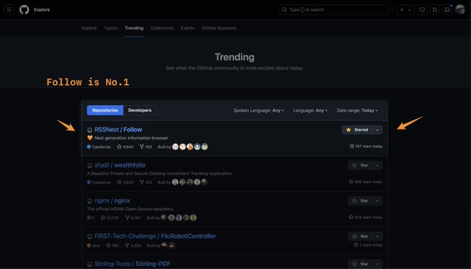Open the GitHub Sponsors tab

click(219, 28)
